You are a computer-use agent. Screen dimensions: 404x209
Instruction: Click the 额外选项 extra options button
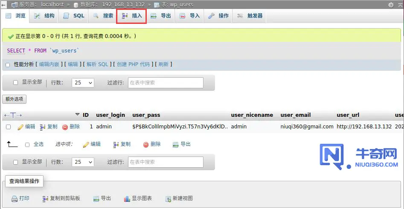14,99
